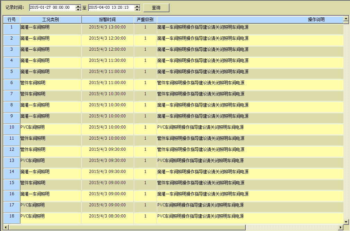Screen dimensions: 350x231
Task: Select row number 18 at table bottom
Action: point(11,216)
